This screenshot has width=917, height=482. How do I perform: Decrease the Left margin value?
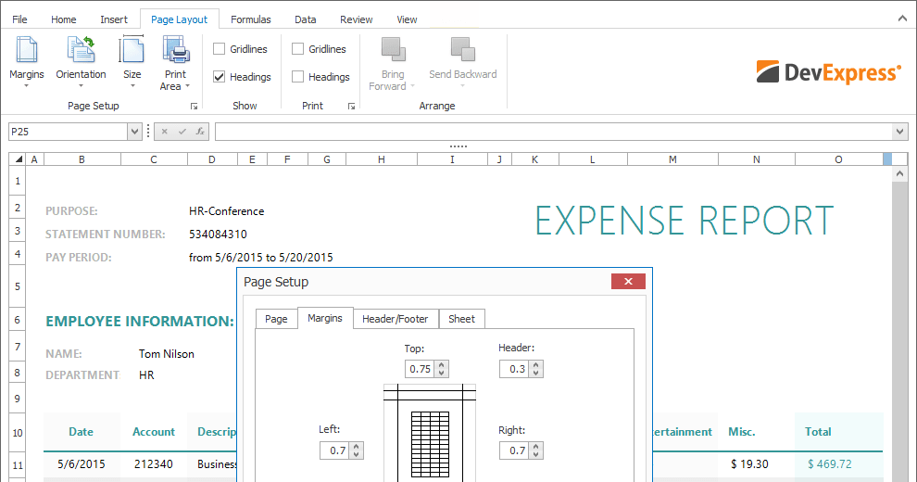click(357, 454)
